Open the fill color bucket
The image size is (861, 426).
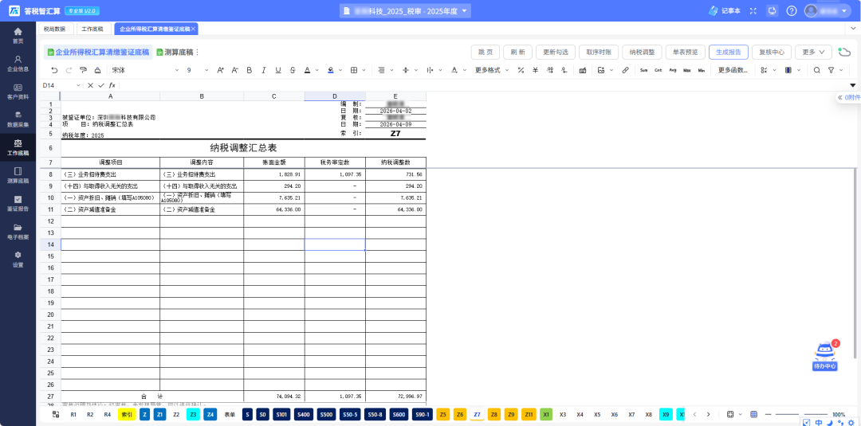pyautogui.click(x=332, y=70)
